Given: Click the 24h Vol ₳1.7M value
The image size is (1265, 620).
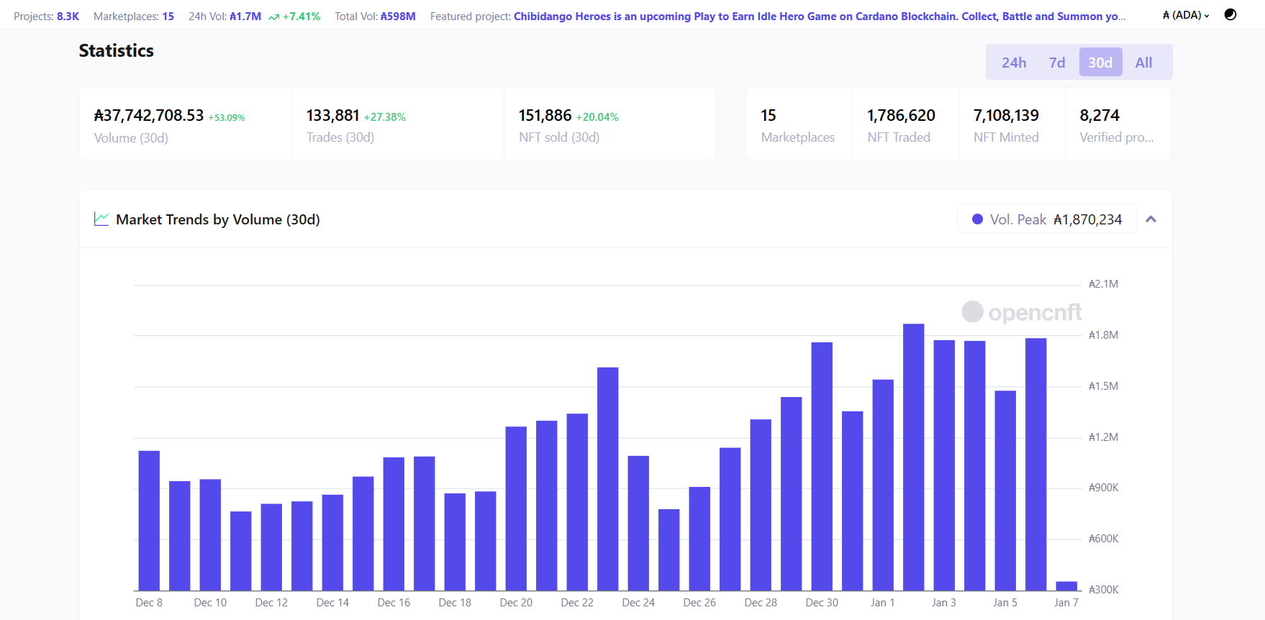Looking at the screenshot, I should tap(245, 16).
